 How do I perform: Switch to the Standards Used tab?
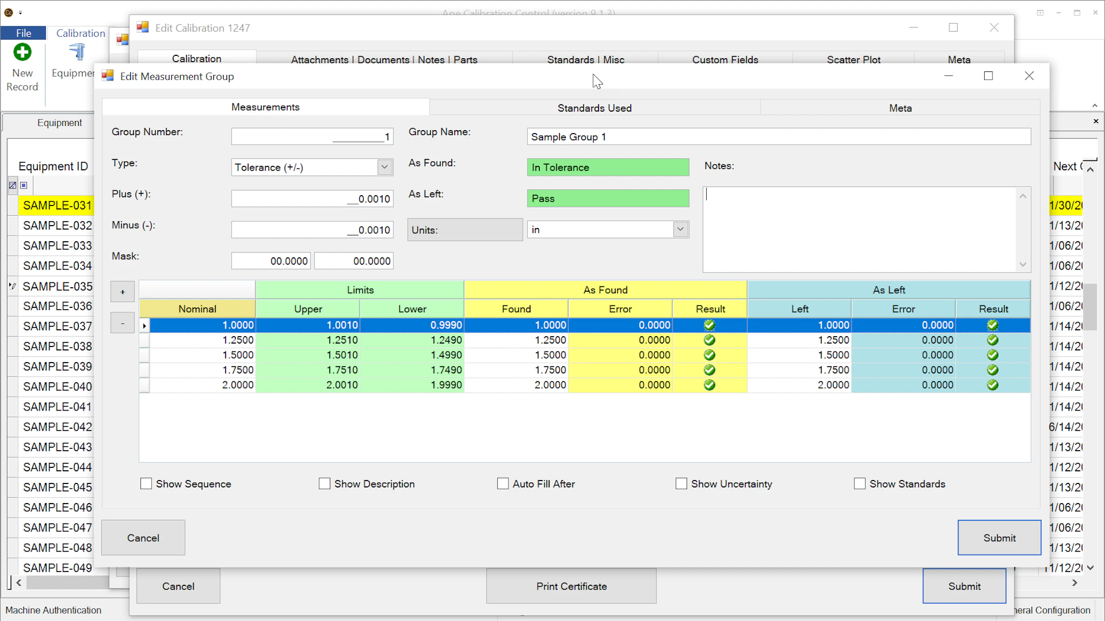tap(594, 108)
